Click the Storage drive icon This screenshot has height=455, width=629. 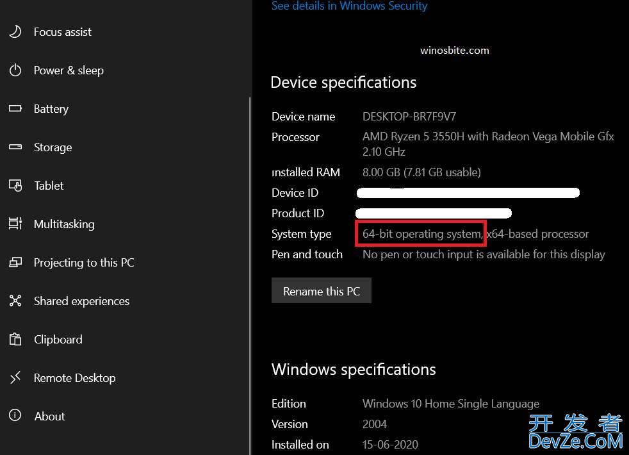(15, 147)
